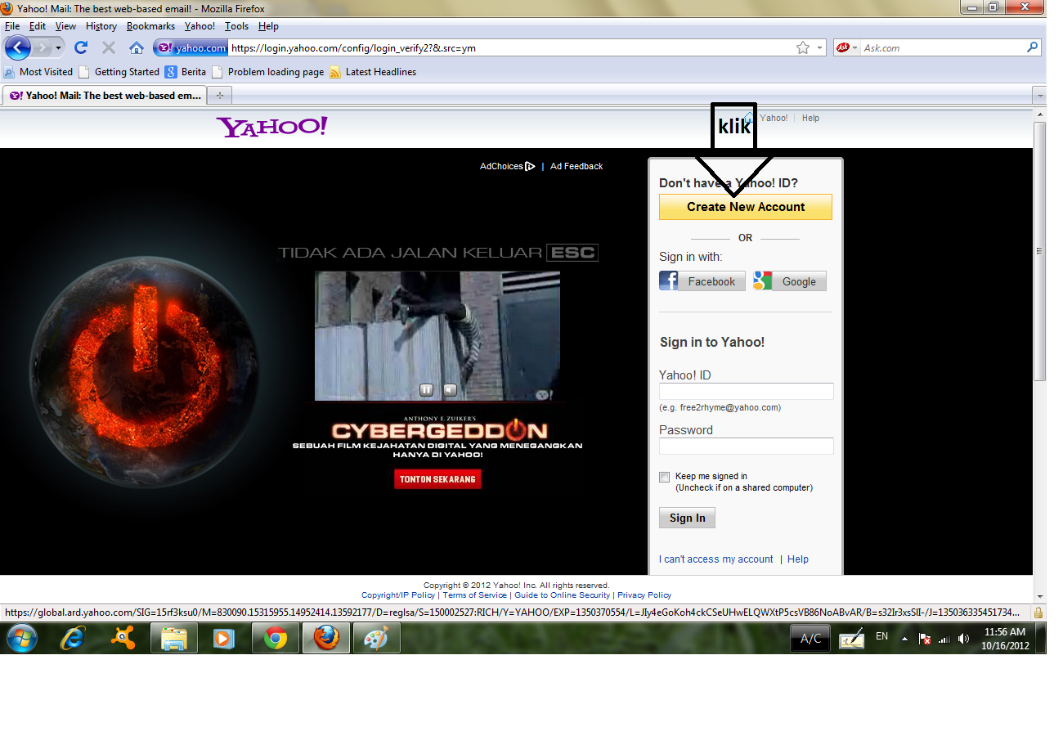The image size is (1063, 736).
Task: Open the Tools menu
Action: pos(236,26)
